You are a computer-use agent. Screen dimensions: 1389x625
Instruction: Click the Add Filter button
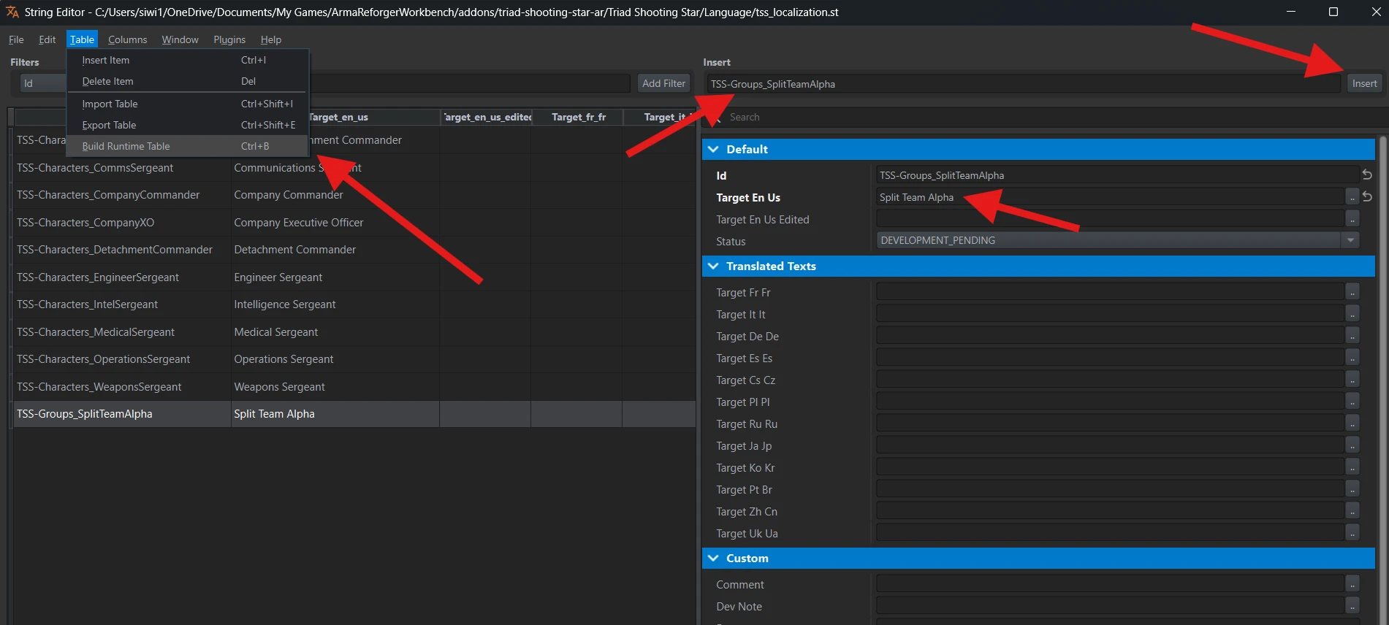[x=663, y=83]
